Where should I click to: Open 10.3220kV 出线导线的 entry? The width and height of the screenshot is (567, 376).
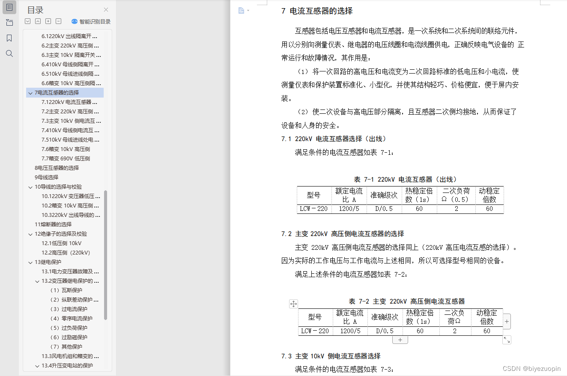[x=71, y=215]
